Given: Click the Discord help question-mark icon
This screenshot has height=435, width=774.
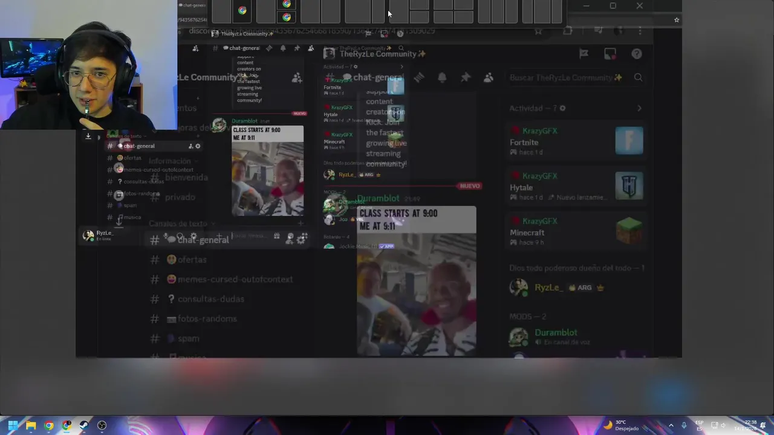Looking at the screenshot, I should (636, 54).
